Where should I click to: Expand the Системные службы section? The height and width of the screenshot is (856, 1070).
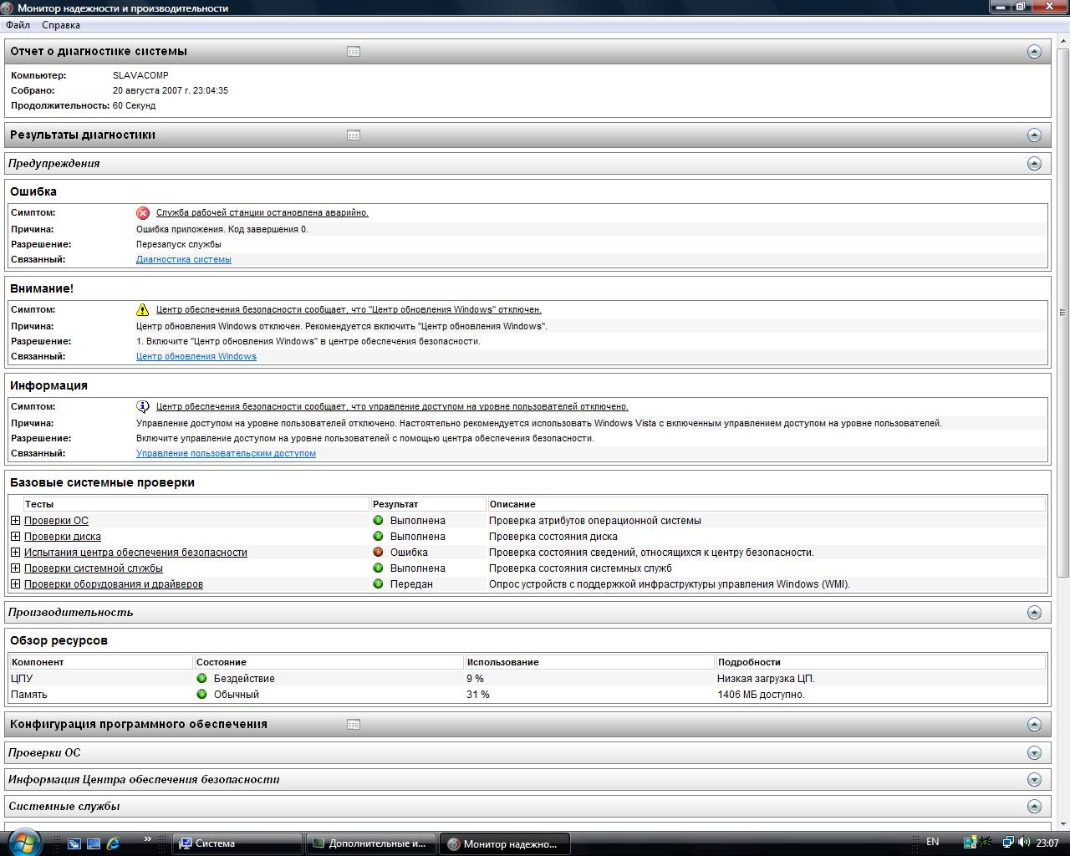[1034, 807]
